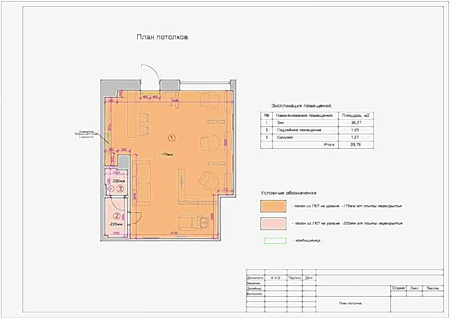Click the pink -220мм legend swatch

pos(272,223)
